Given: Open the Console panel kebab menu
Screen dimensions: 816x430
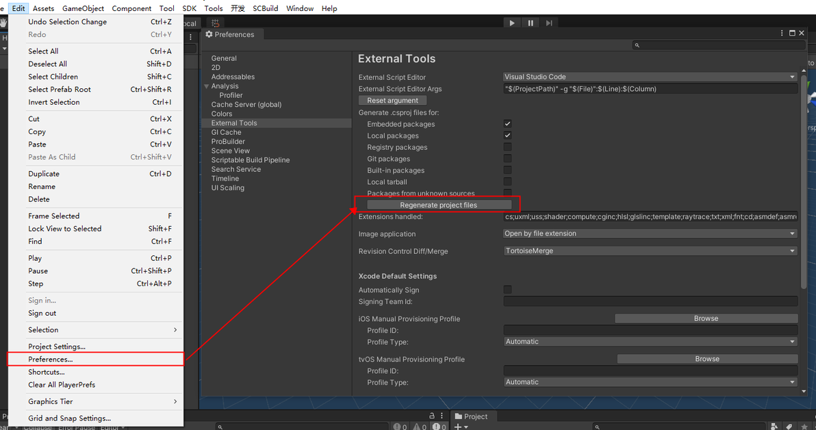Looking at the screenshot, I should [x=442, y=416].
